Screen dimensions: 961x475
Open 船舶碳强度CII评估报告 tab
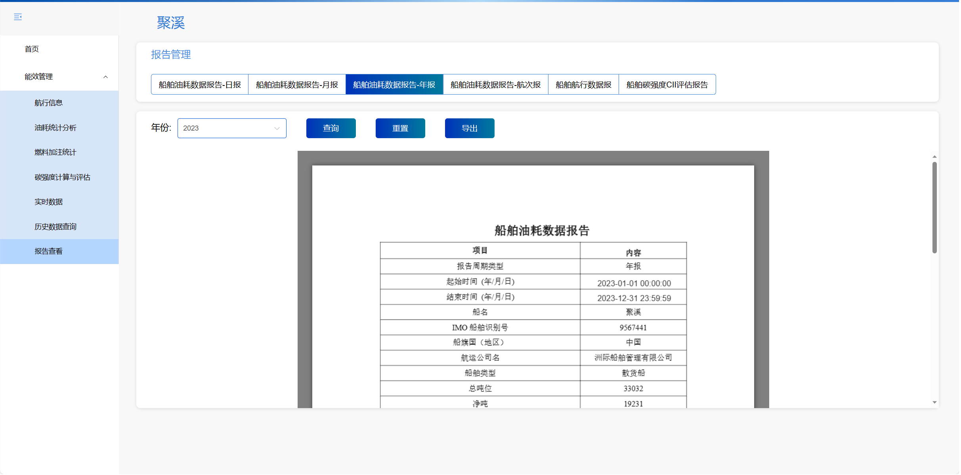tap(667, 85)
